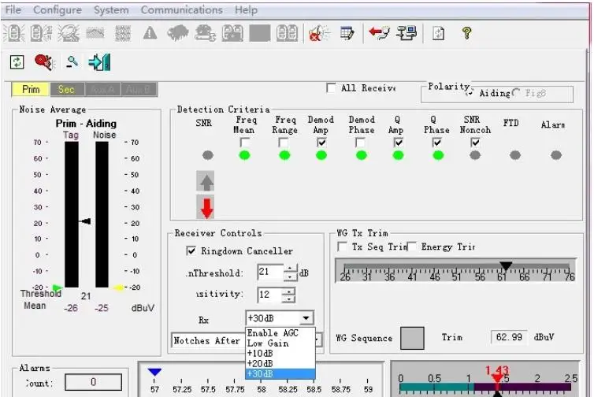This screenshot has height=397, width=594.
Task: Click the grey up arrow in Detection Criteria
Action: pos(206,181)
